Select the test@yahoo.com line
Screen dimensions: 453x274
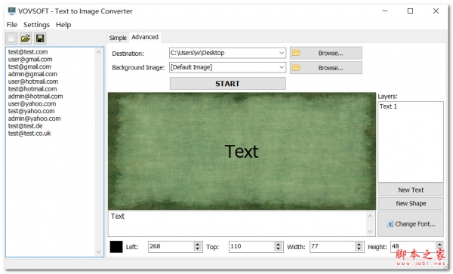click(31, 111)
